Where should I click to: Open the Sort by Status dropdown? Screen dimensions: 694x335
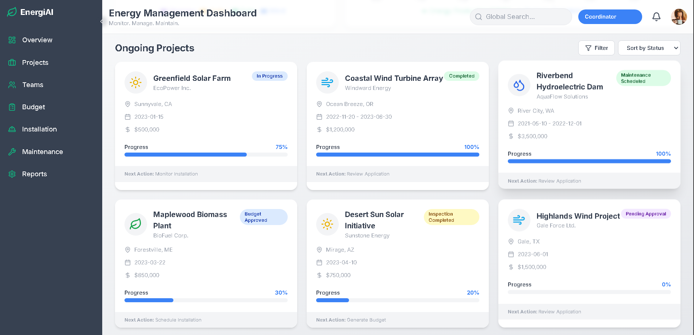coord(649,48)
